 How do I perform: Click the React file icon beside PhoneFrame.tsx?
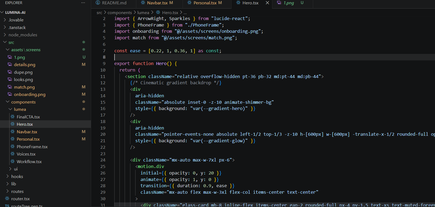point(13,147)
